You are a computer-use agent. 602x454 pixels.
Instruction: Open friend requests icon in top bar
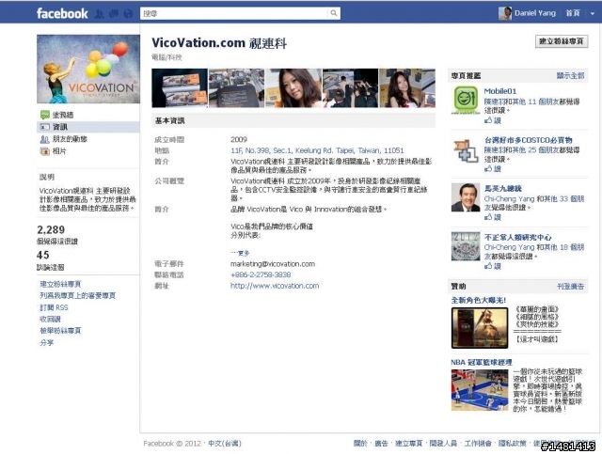(x=100, y=14)
